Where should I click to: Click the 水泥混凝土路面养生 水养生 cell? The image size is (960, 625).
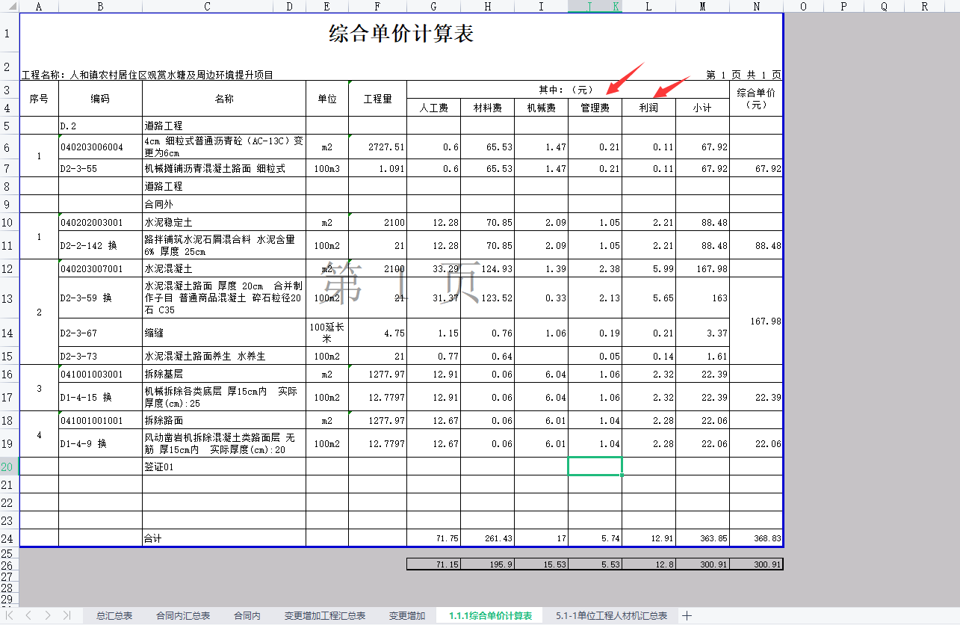tap(223, 356)
